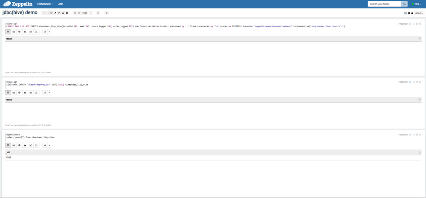Toggle editor visibility in select count paragraph

pyautogui.click(x=414, y=135)
